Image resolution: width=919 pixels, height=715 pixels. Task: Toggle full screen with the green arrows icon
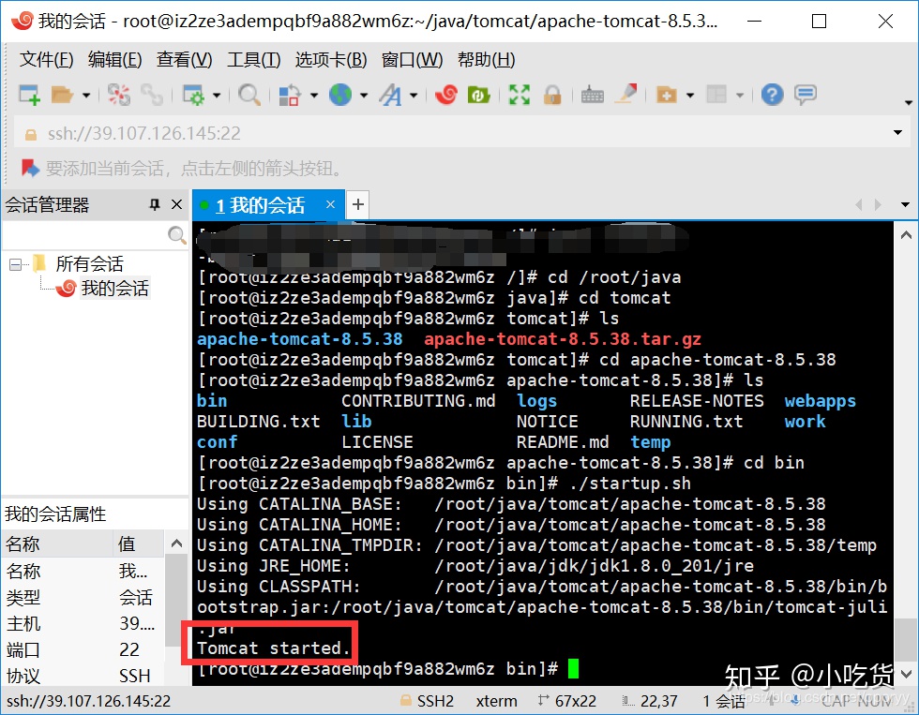[x=520, y=95]
